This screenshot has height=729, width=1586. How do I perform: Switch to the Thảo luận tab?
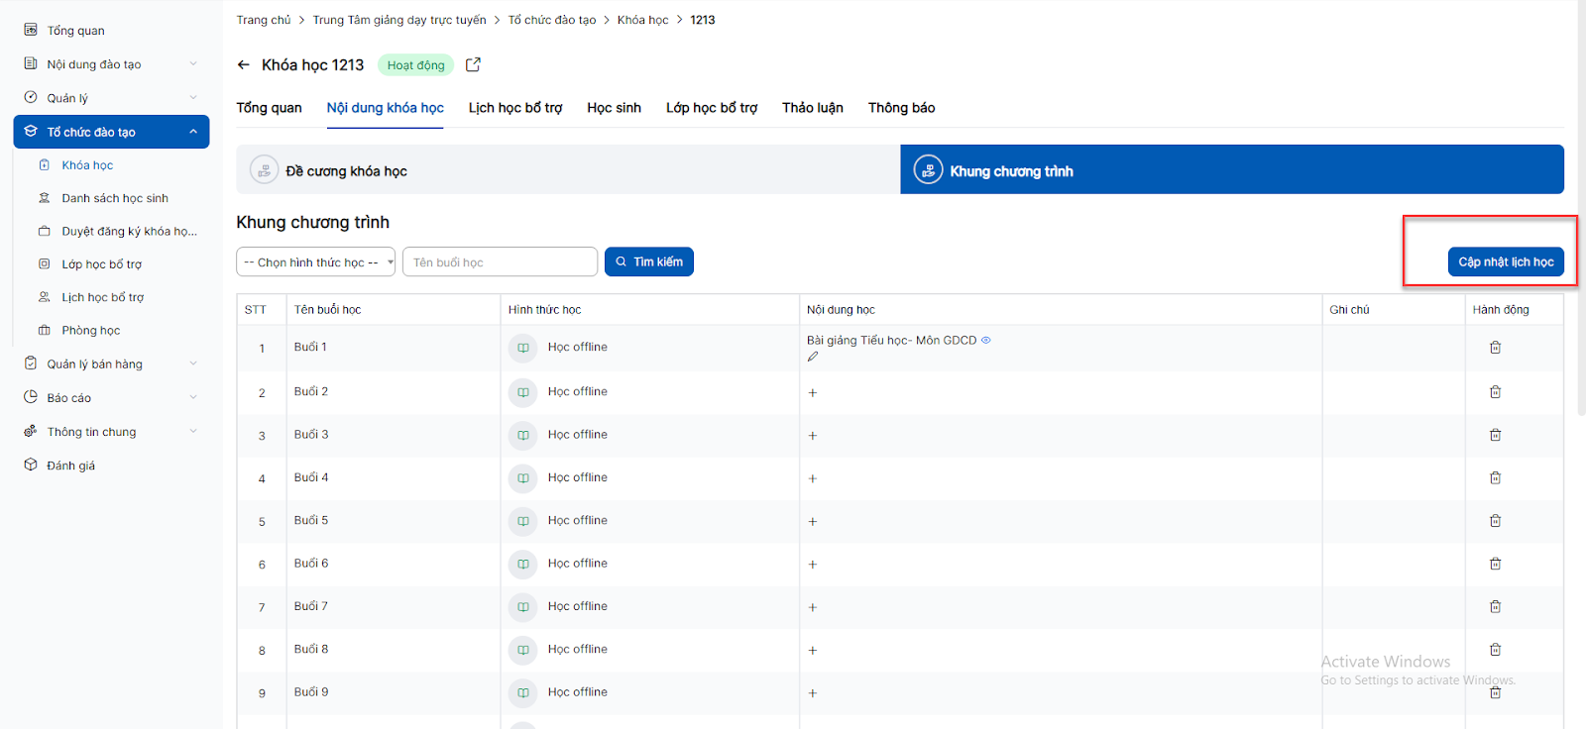click(813, 108)
